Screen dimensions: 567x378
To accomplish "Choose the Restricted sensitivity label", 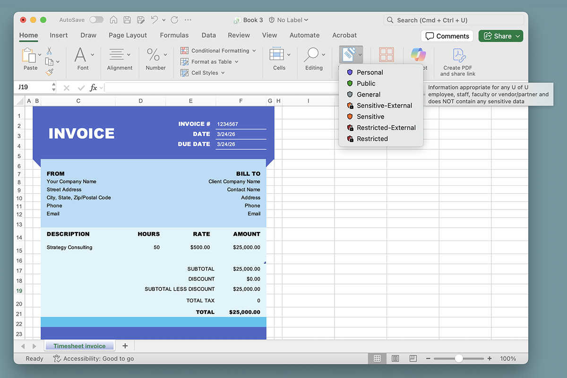I will pyautogui.click(x=373, y=138).
